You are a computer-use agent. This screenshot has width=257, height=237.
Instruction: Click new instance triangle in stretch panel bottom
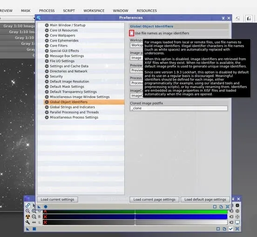point(27,229)
